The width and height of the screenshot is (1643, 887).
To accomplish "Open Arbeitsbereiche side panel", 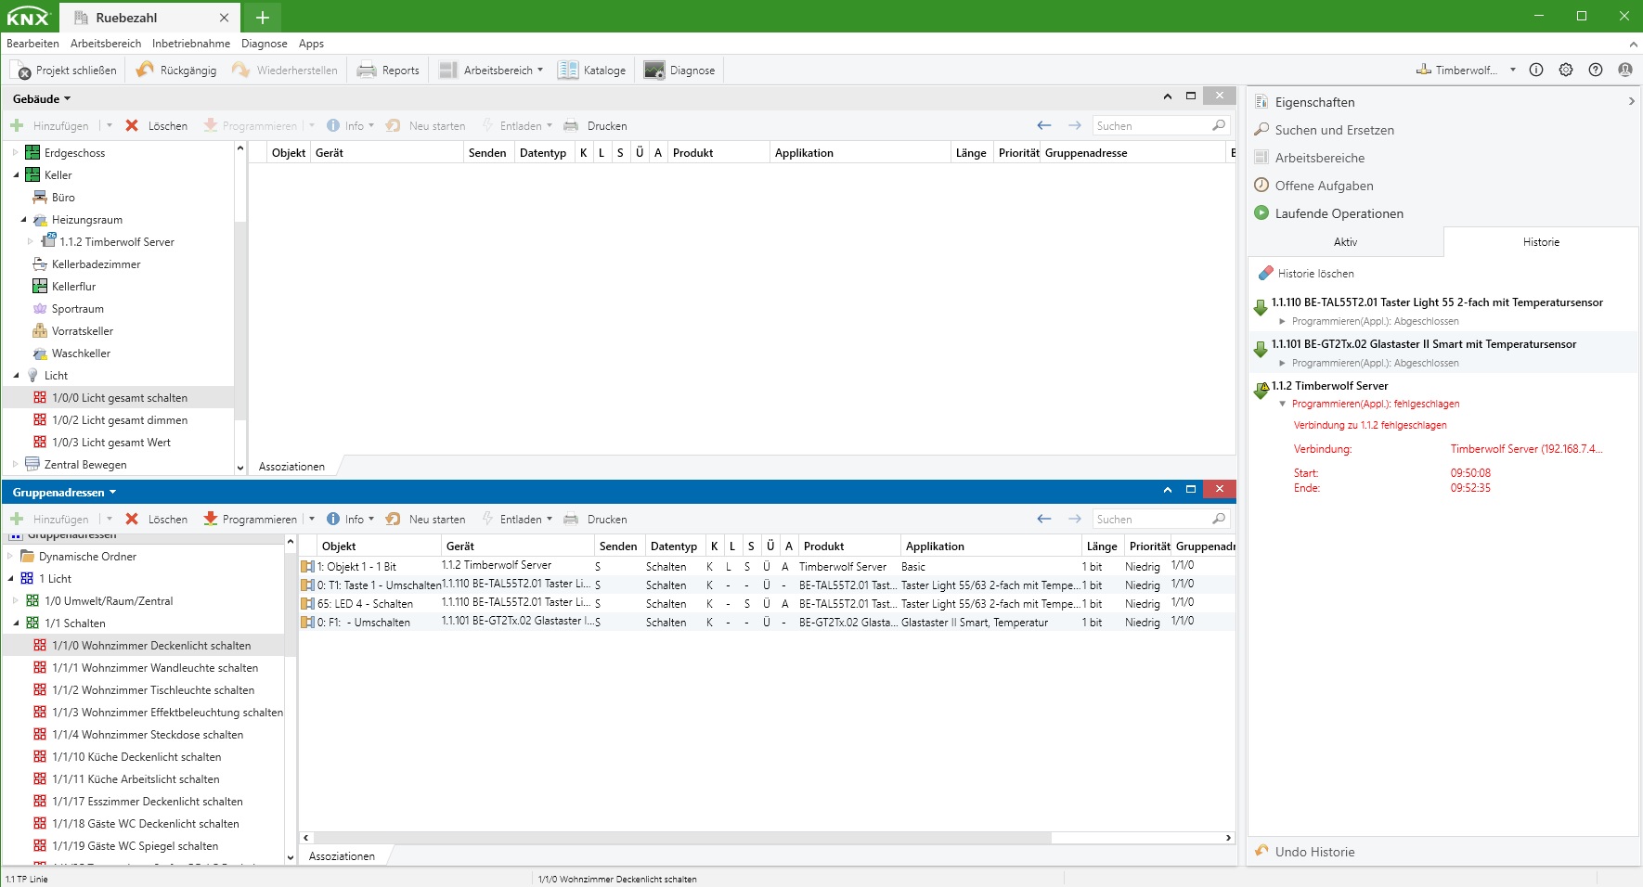I will tap(1319, 158).
